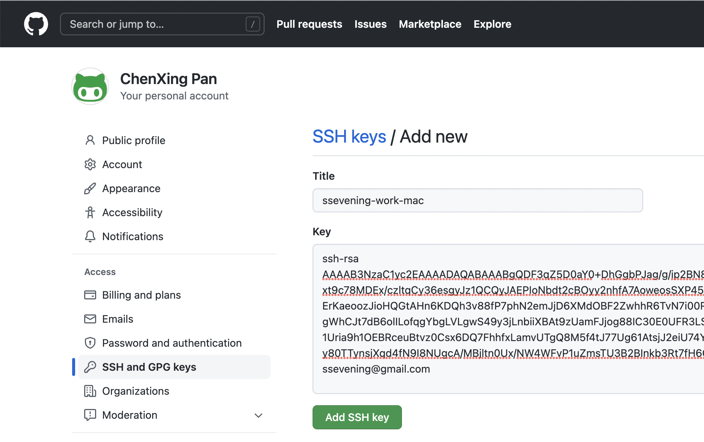Follow the SSH keys breadcrumb link

349,136
